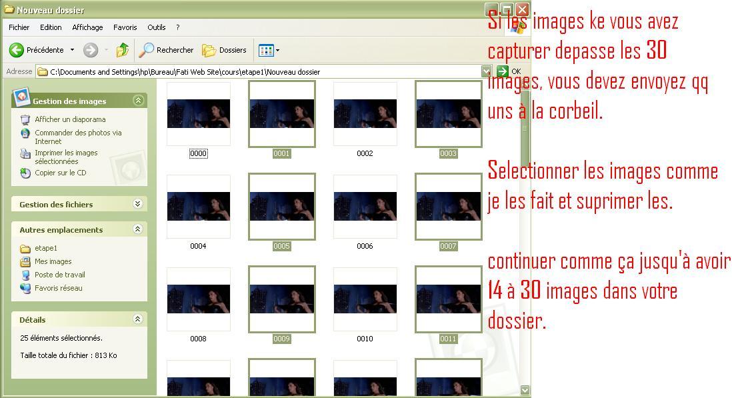This screenshot has width=732, height=398.
Task: Click the Nouveau dossier title bar folder icon
Action: tap(9, 9)
